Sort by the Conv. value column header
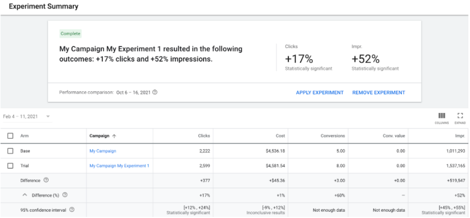This screenshot has height=218, width=470. (x=394, y=136)
